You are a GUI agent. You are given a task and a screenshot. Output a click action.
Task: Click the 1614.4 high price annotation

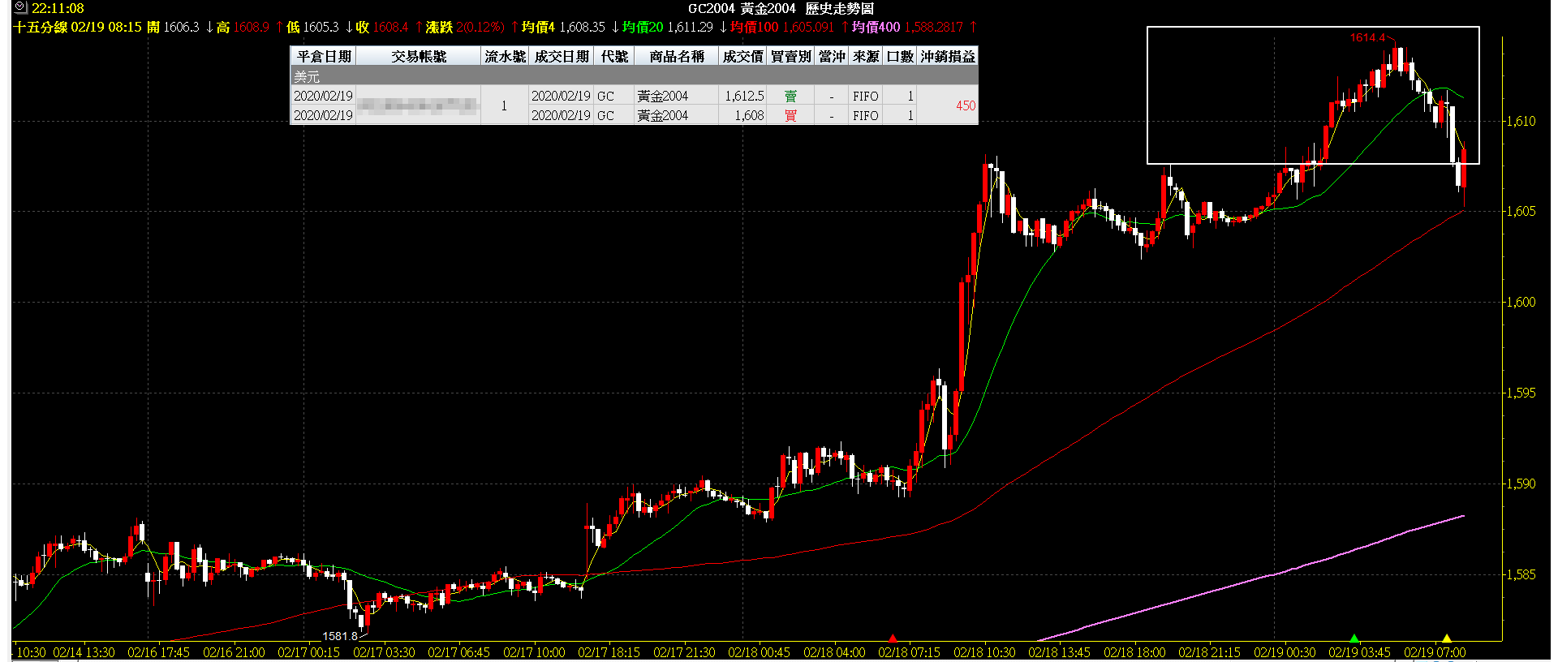click(1367, 37)
